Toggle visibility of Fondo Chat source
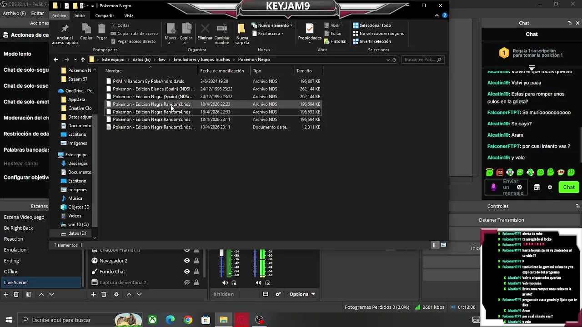This screenshot has height=327, width=582. click(187, 272)
